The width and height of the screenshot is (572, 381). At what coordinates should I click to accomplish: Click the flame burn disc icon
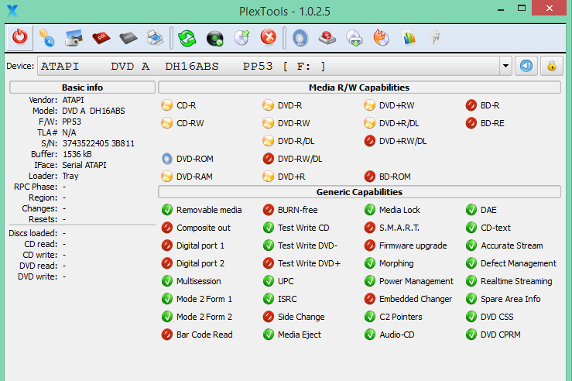382,38
